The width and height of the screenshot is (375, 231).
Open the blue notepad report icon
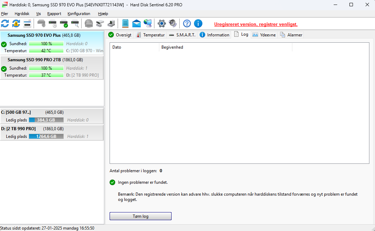pos(125,23)
